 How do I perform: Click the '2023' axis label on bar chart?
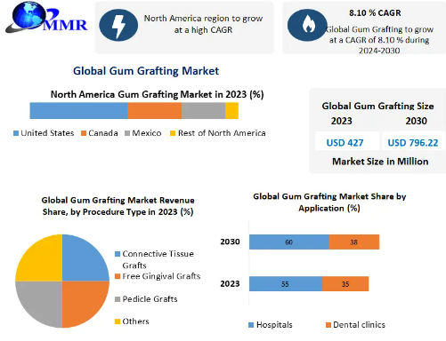coord(230,284)
